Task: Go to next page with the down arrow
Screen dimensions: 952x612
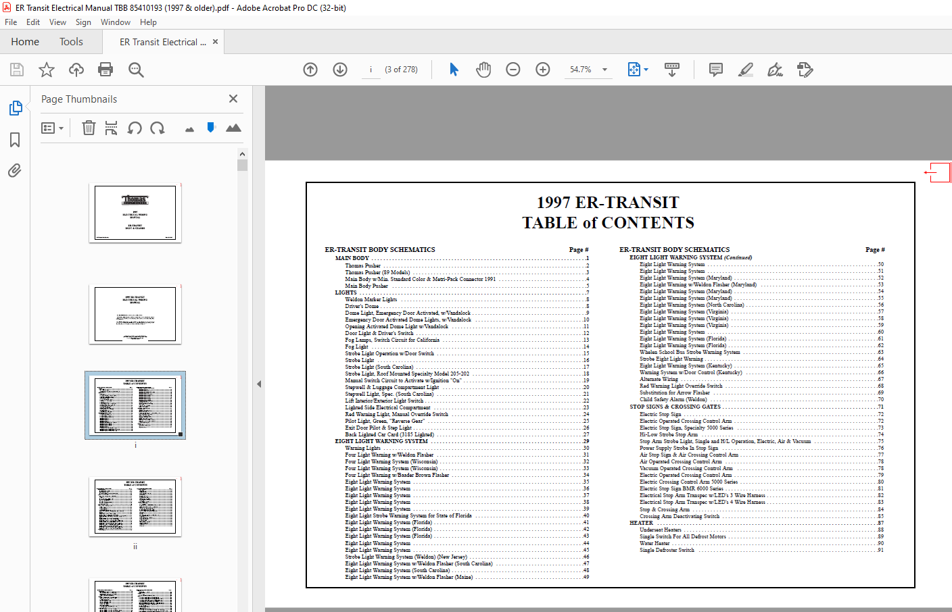Action: pos(340,70)
